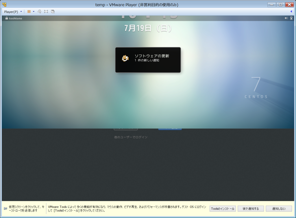Click the 後で通知する button

[x=251, y=208]
